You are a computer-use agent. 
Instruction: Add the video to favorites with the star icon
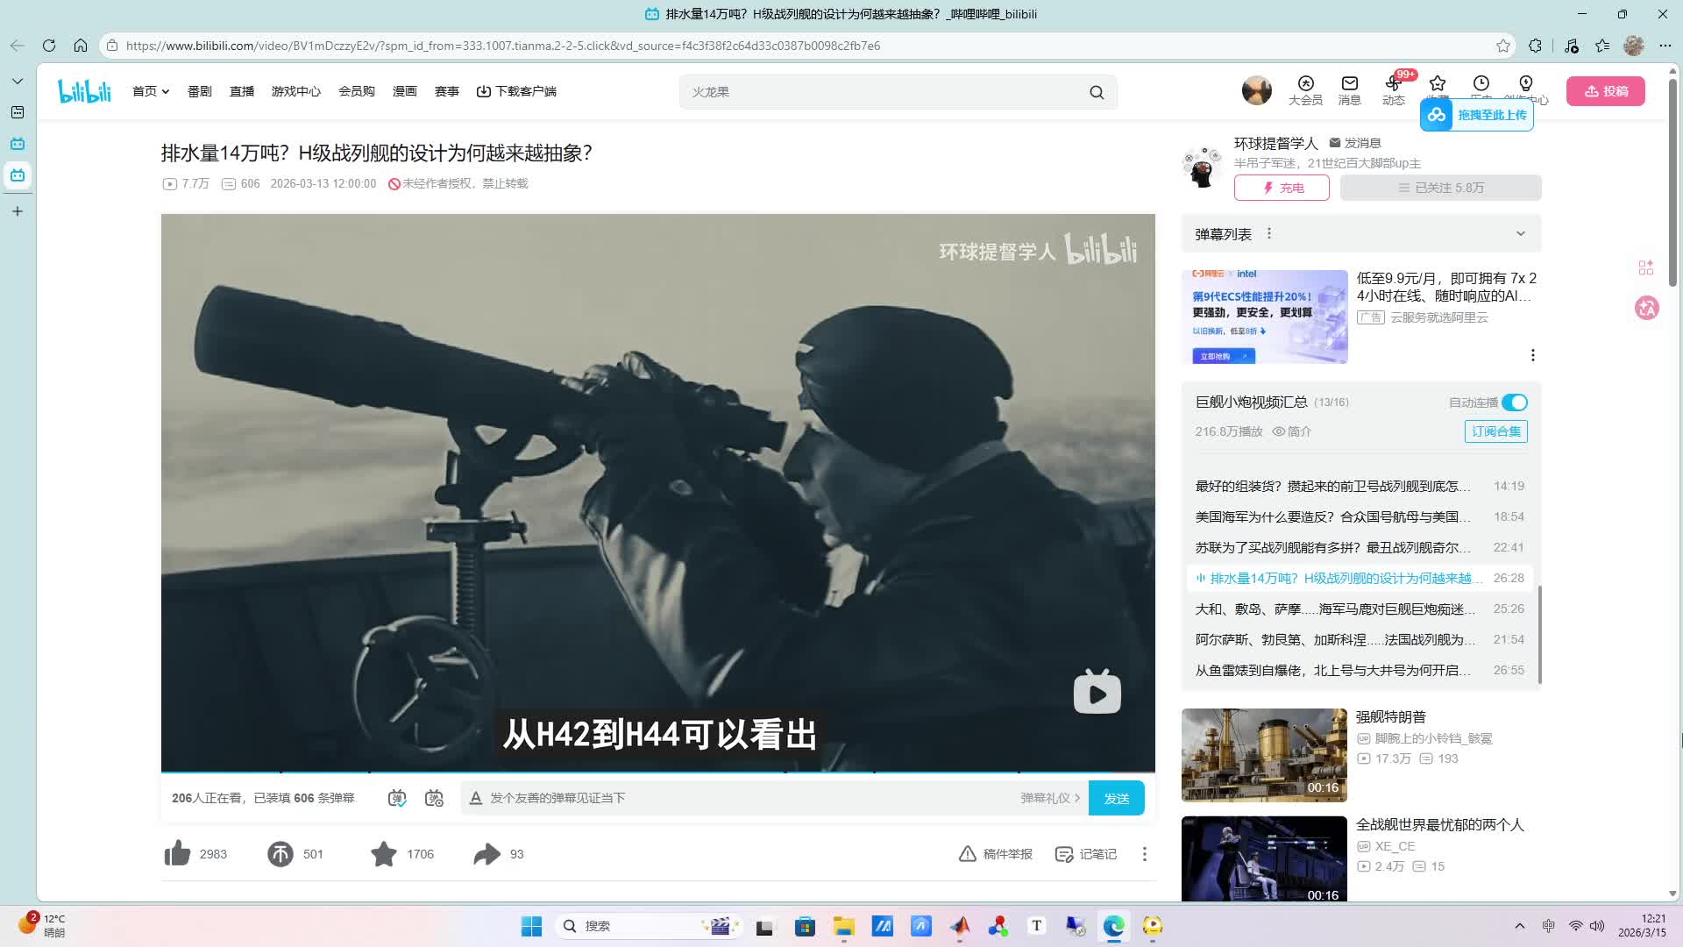383,853
